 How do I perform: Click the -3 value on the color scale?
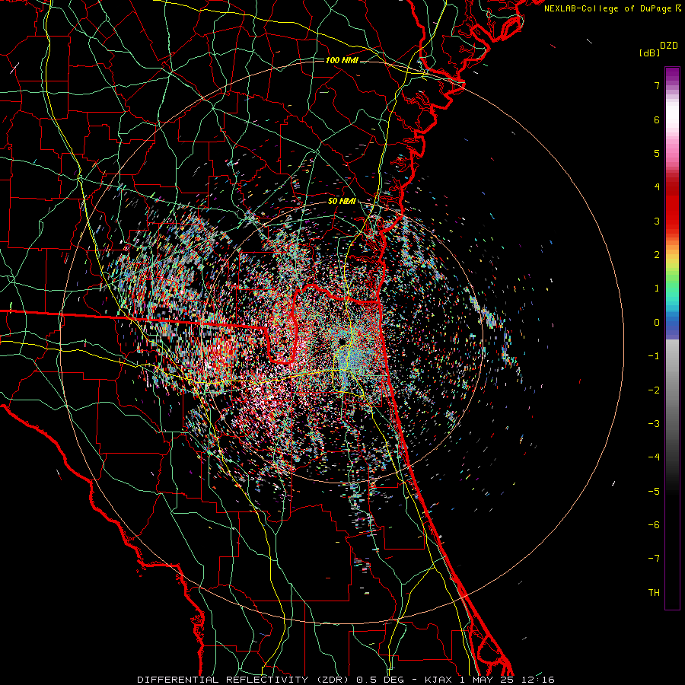pyautogui.click(x=654, y=424)
